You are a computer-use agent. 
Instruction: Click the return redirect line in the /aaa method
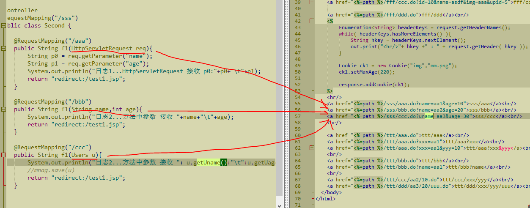[76, 79]
